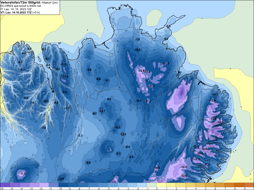The height and width of the screenshot is (190, 254).
Task: Click the temperature label -8.8
Action: pos(48,65)
